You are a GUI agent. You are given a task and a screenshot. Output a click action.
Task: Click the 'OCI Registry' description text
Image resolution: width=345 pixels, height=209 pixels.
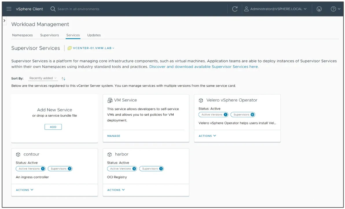(x=117, y=177)
